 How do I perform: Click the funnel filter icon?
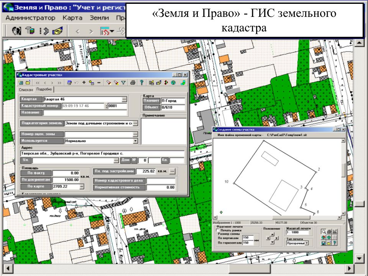click(123, 83)
